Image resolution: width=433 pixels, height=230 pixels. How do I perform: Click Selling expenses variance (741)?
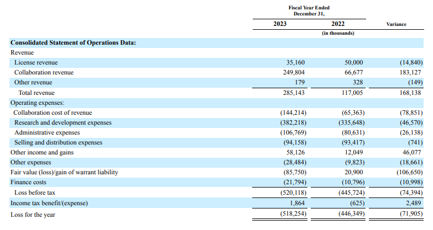coord(415,142)
